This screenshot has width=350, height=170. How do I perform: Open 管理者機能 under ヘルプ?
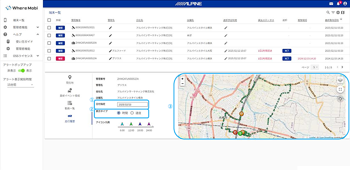pyautogui.click(x=23, y=49)
